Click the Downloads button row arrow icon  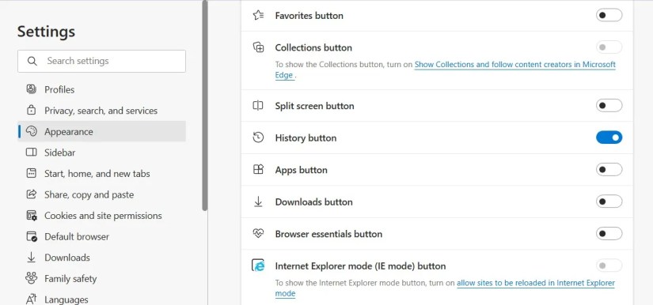pyautogui.click(x=258, y=201)
